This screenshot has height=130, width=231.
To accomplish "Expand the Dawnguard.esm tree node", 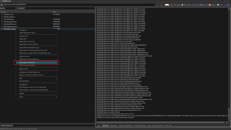I will point(2,22).
